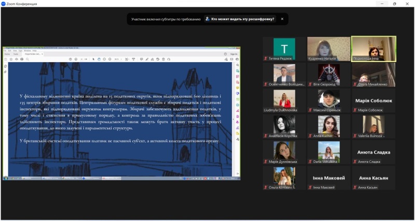Select Тетяна Редзюк participant tile

284,49
